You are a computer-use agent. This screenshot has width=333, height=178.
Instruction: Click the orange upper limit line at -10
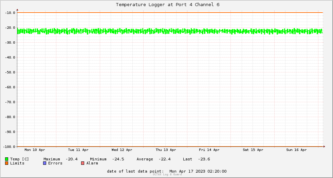[170, 13]
